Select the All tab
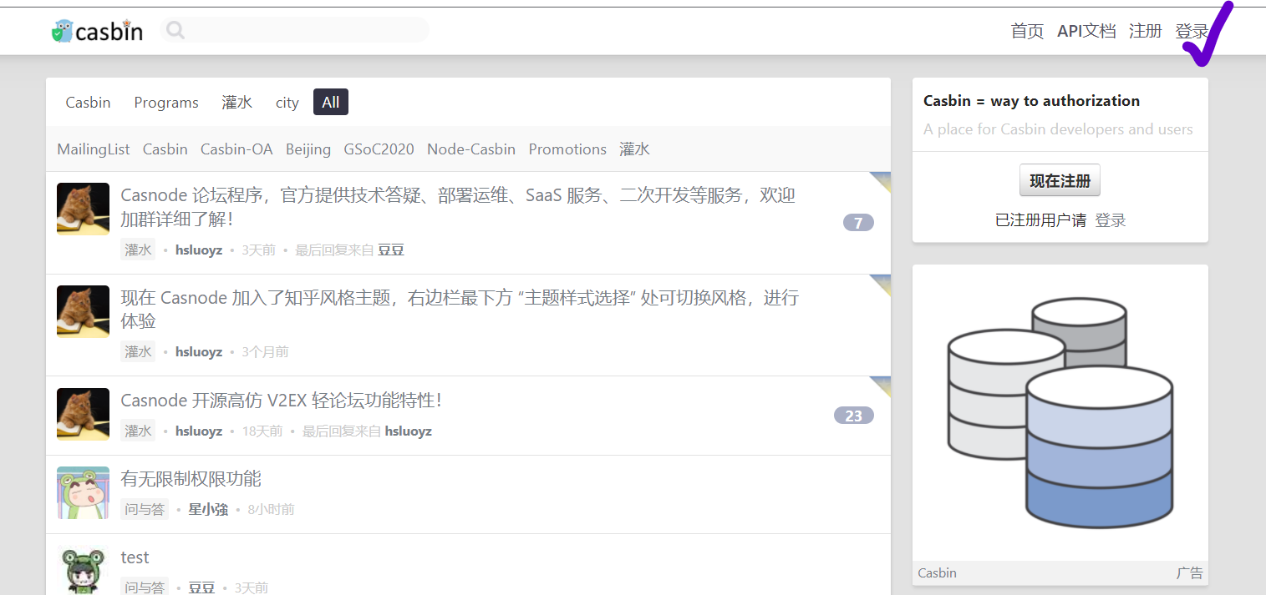1266x595 pixels. [x=331, y=102]
